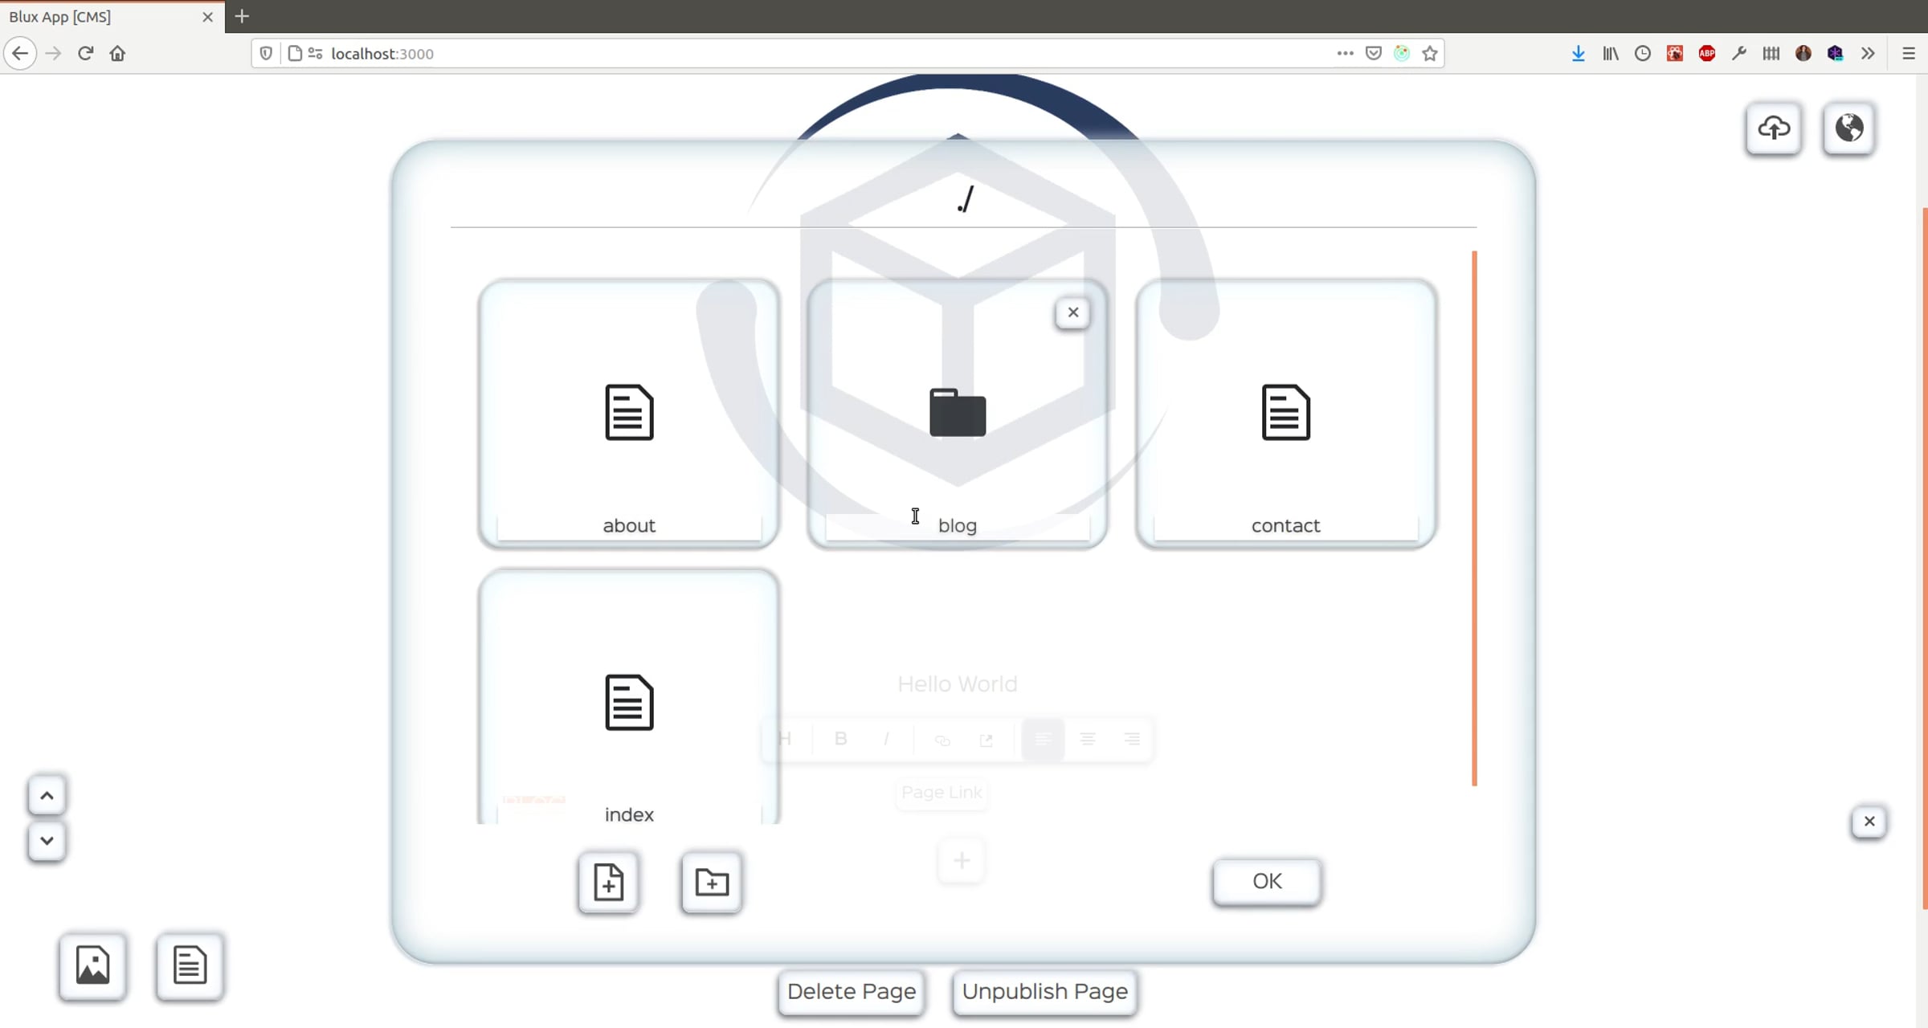Close the block with the right-side X

pos(1869,821)
